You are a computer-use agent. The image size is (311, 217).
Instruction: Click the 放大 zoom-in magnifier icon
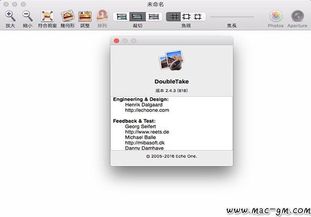11,16
